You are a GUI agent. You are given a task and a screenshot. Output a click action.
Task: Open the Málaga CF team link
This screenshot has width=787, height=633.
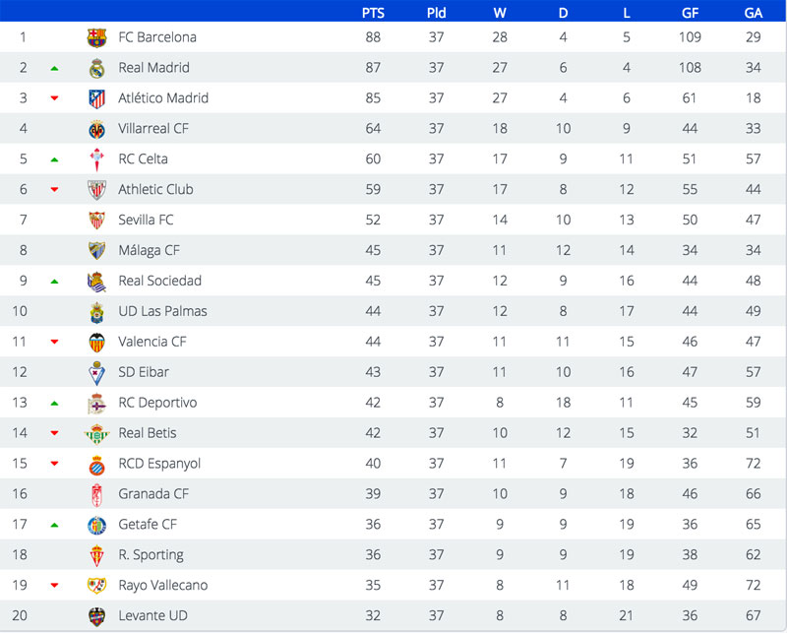coord(149,251)
